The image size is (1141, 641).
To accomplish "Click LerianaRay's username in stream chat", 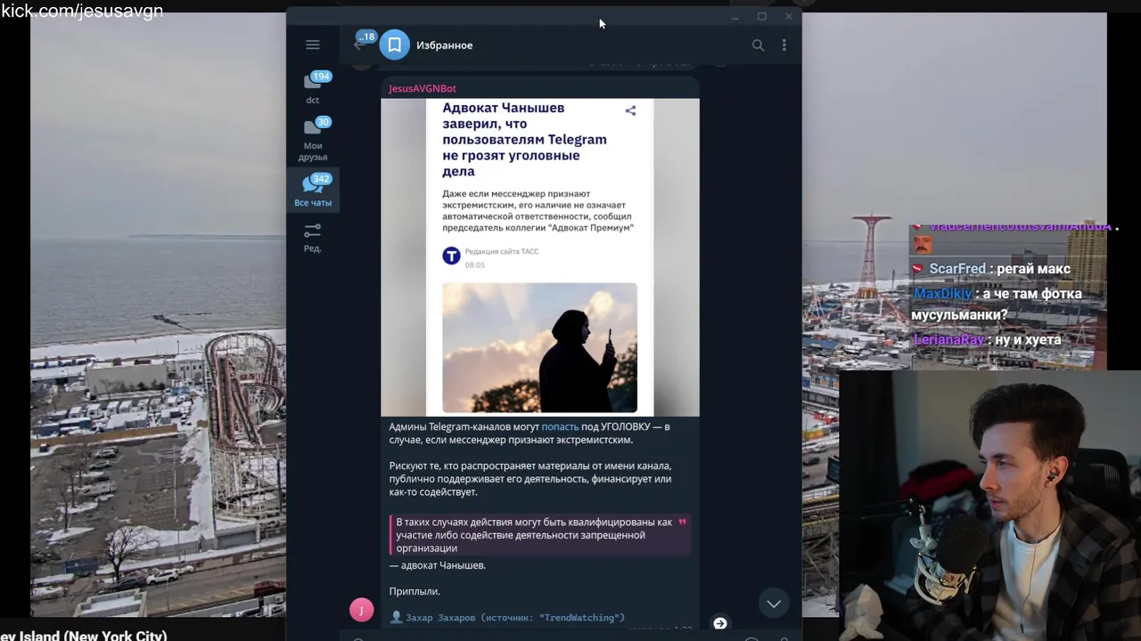I will tap(949, 340).
